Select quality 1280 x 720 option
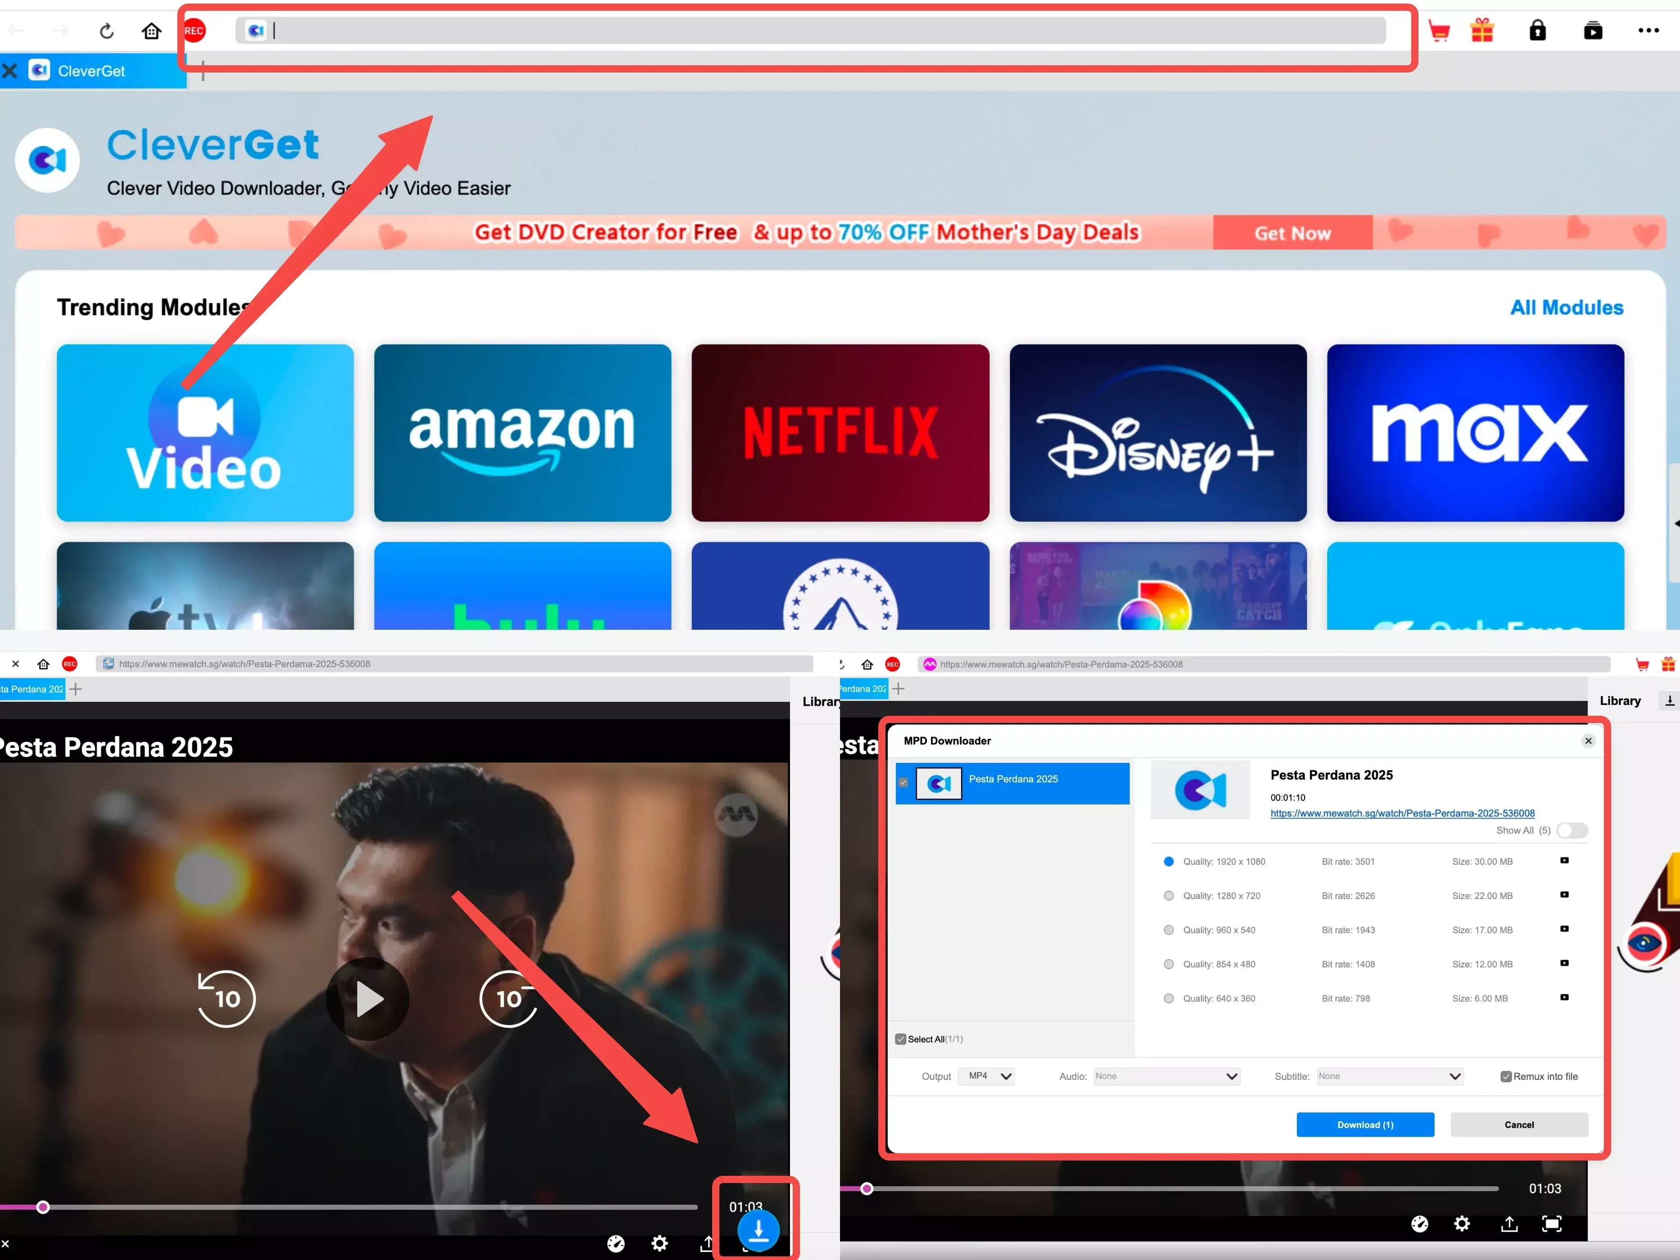The image size is (1680, 1260). (x=1169, y=895)
